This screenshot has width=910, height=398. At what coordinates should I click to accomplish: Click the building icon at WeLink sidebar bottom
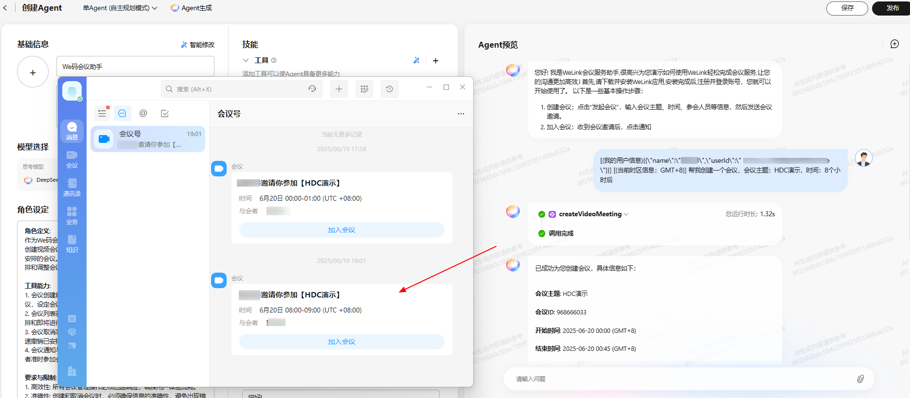[72, 371]
